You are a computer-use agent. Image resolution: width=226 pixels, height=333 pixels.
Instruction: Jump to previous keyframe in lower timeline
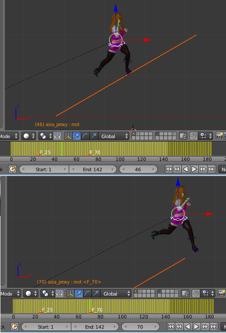[x=179, y=327]
